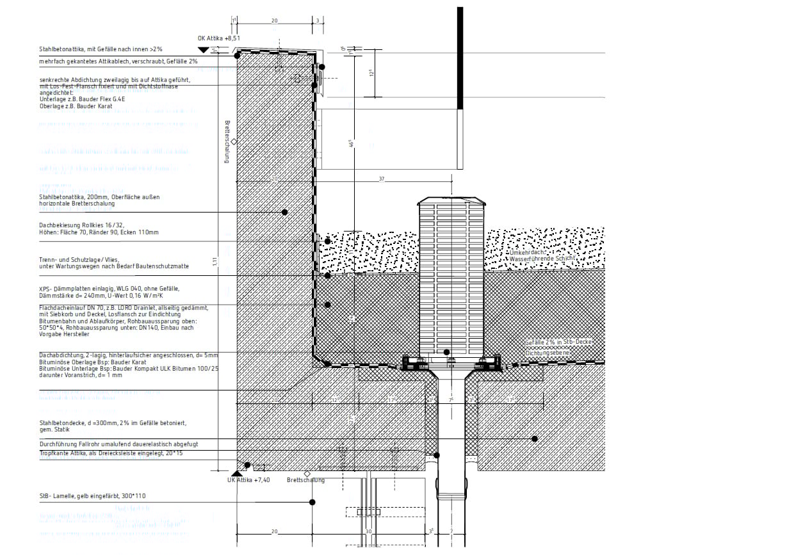Viewport: 787px width, 555px height.
Task: Select the '37' horizontal dimension value
Action: [381, 180]
